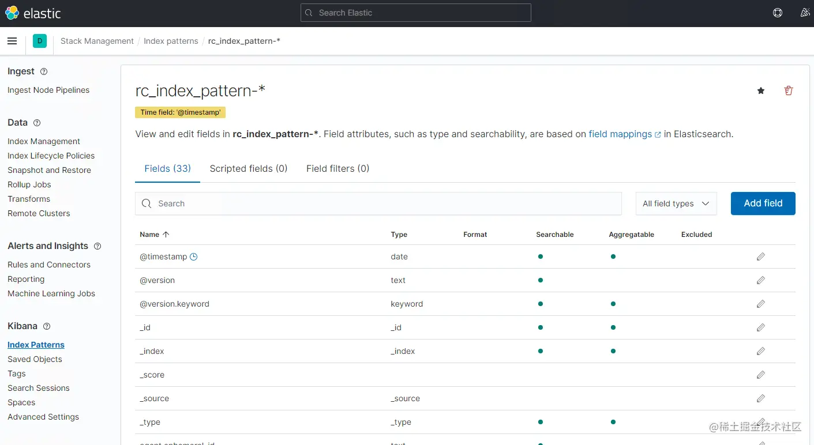
Task: Open the All field types dropdown
Action: (x=676, y=203)
